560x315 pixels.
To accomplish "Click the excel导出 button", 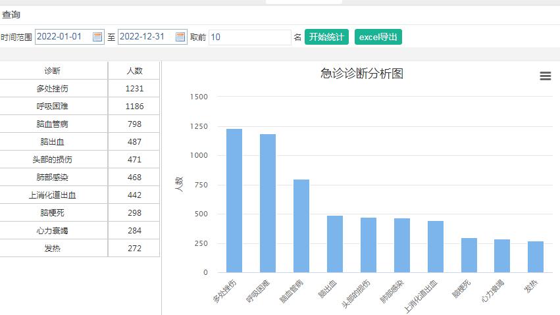I will pyautogui.click(x=378, y=37).
